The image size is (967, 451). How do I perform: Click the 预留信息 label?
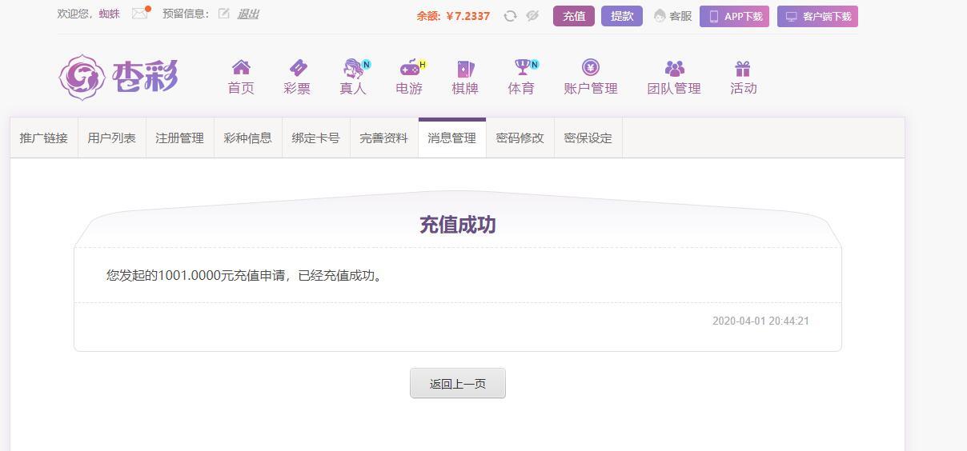pos(186,14)
